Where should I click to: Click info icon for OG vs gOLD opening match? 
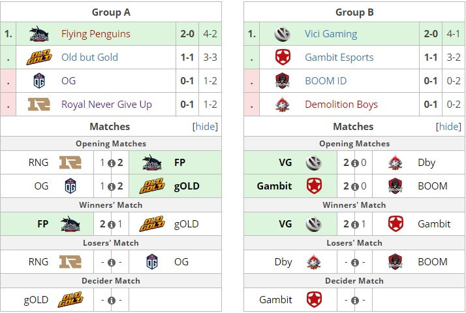pyautogui.click(x=112, y=186)
